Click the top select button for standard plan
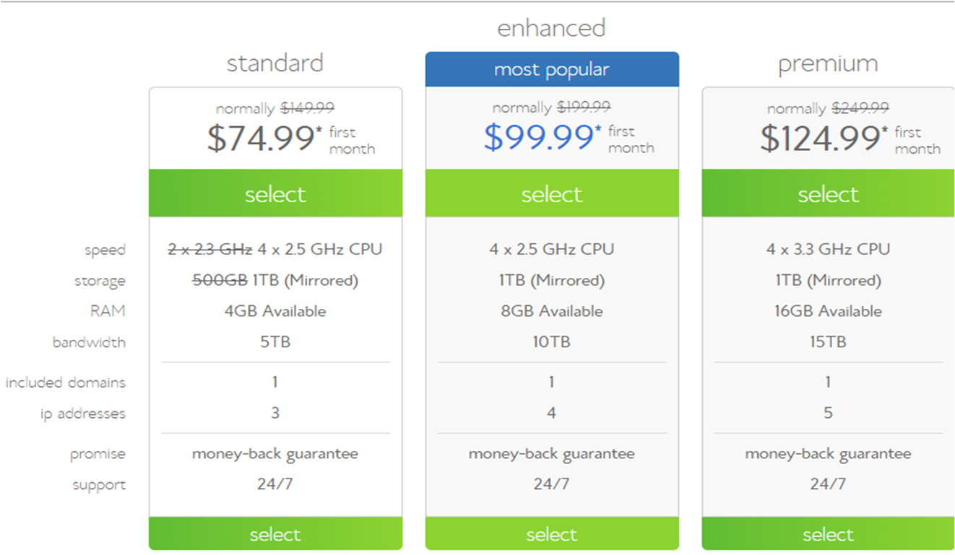Viewport: 955px width, 555px height. click(x=275, y=193)
